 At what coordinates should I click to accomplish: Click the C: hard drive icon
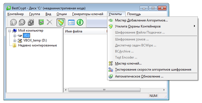20,35
